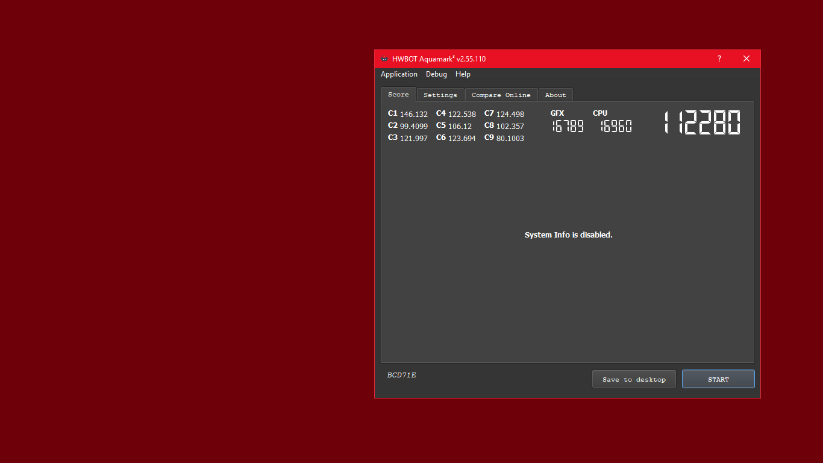Close the HWBOT Aquamark window
The height and width of the screenshot is (463, 823).
[x=746, y=58]
